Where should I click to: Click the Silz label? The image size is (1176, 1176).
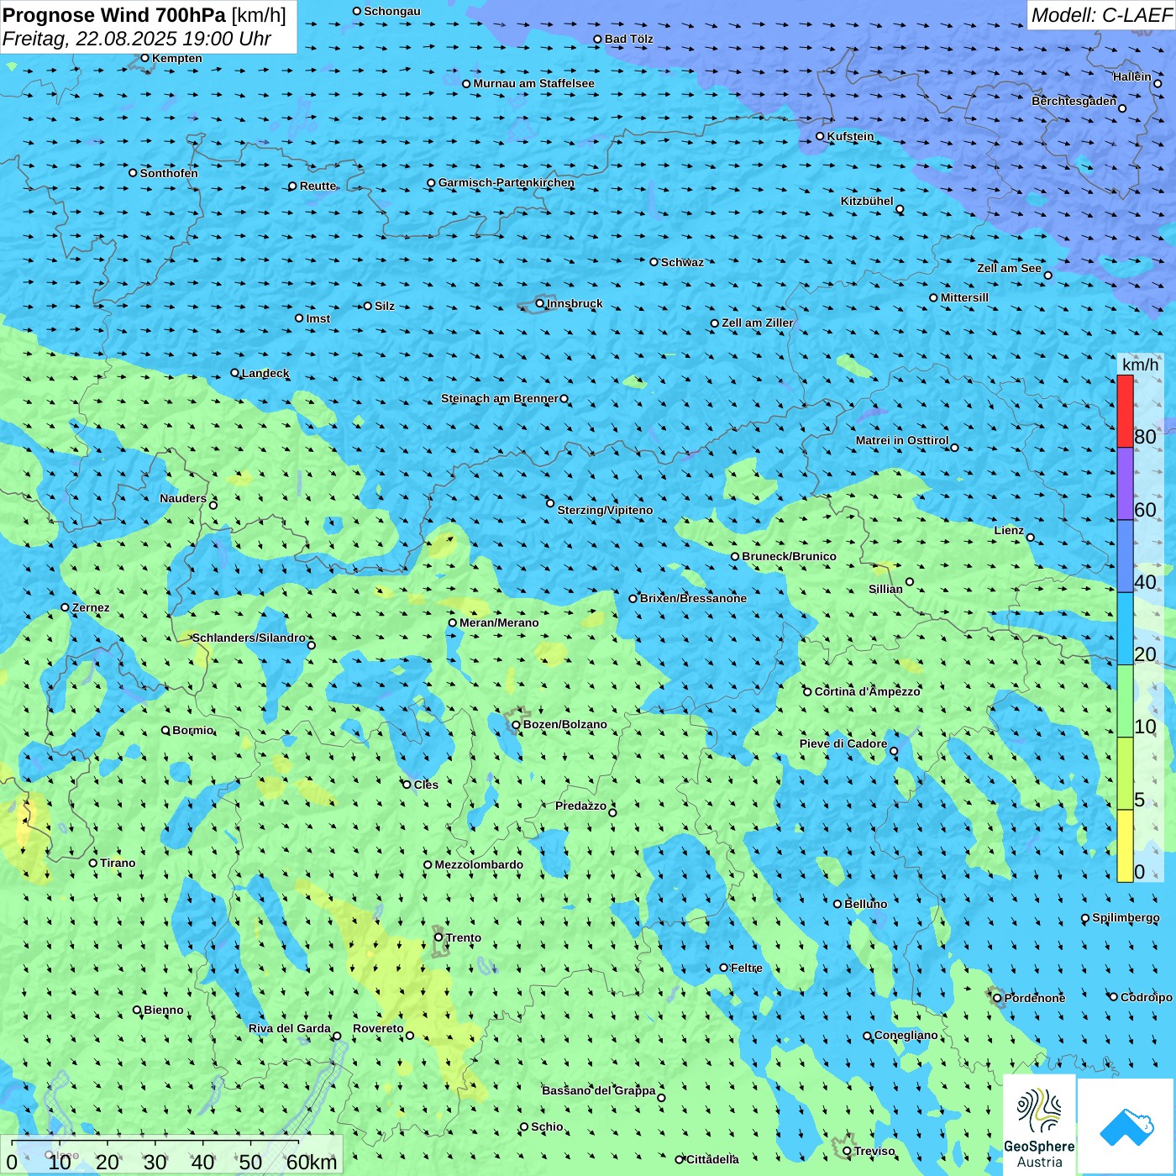click(x=385, y=306)
